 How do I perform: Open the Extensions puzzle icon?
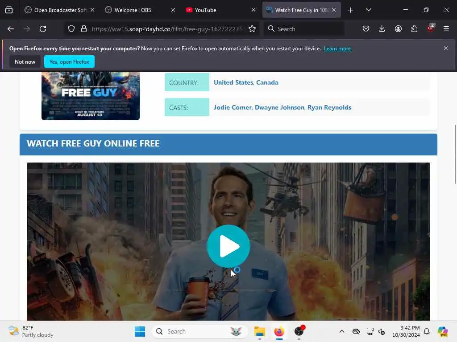coord(414,28)
